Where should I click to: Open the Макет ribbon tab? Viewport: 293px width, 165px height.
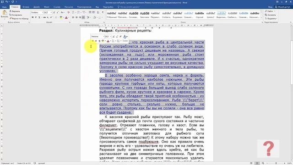pyautogui.click(x=47, y=7)
